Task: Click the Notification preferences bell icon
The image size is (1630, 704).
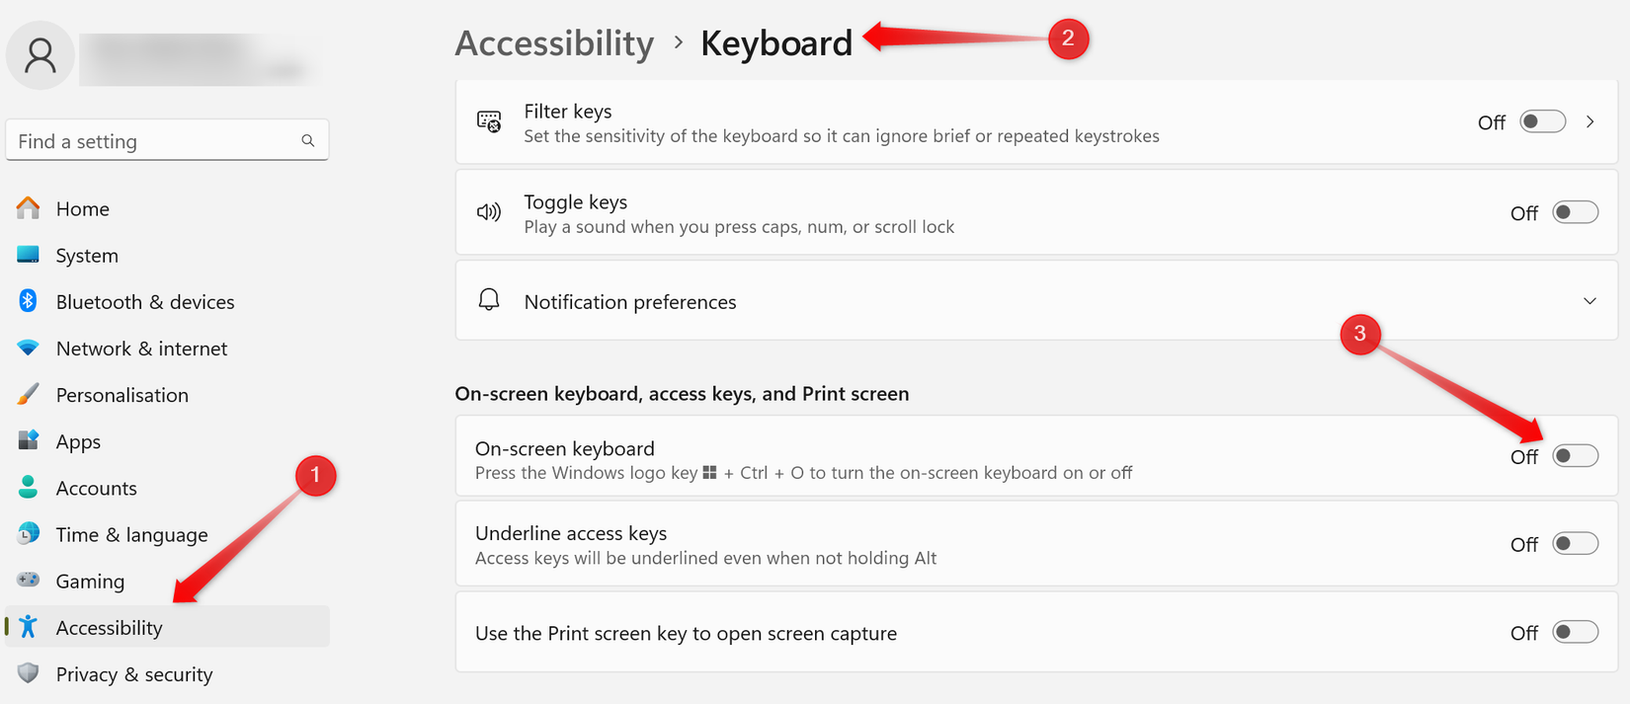Action: (489, 300)
